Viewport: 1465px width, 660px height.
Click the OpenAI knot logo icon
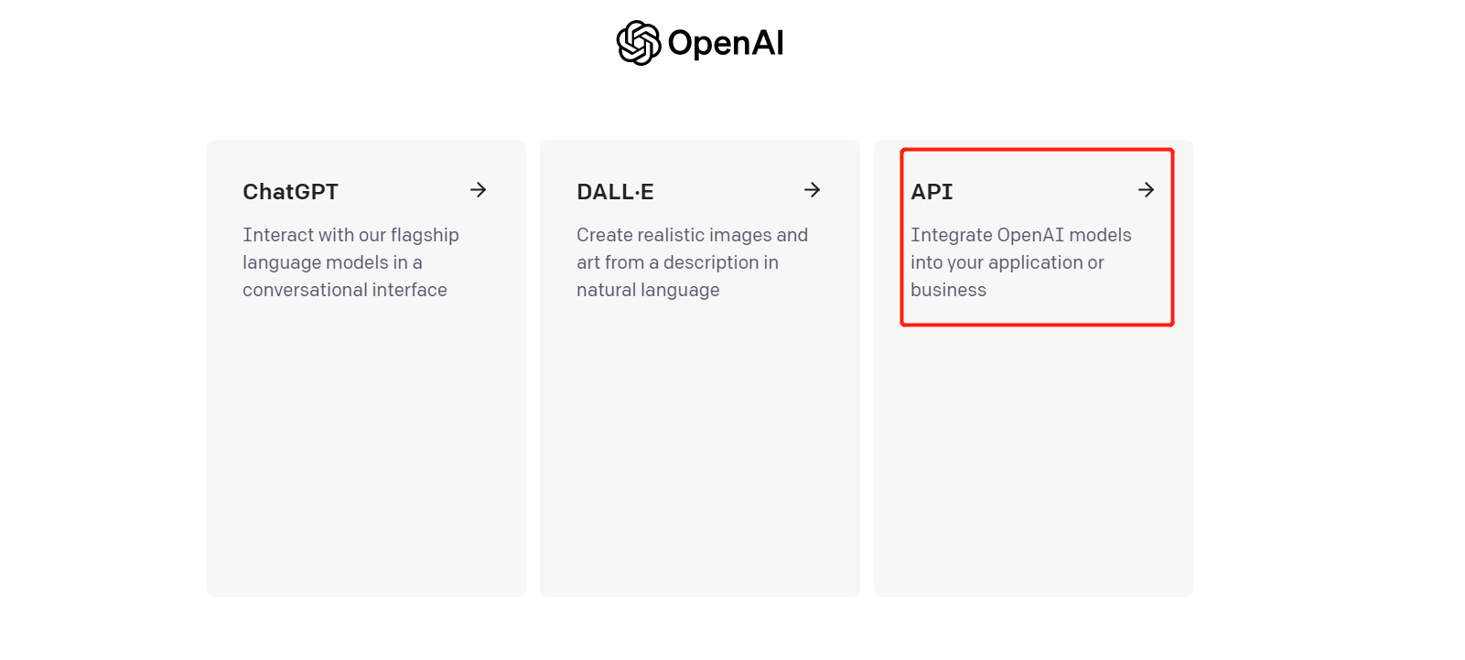click(x=639, y=43)
